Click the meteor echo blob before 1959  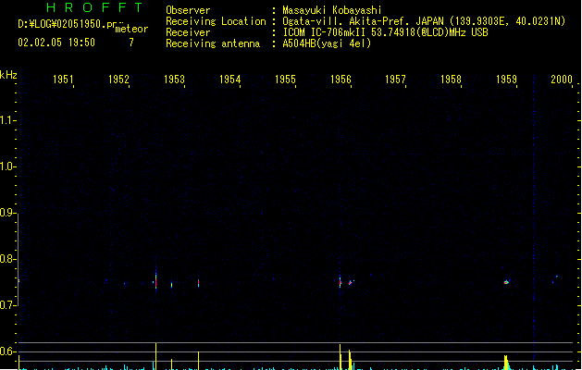coord(507,282)
